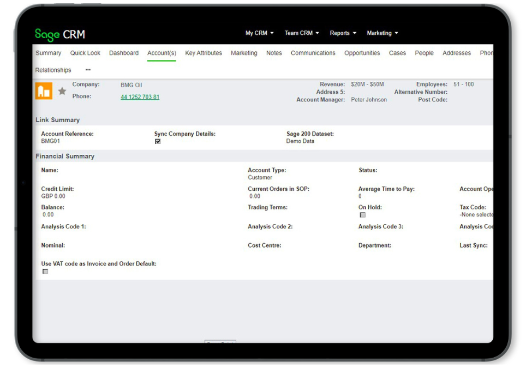This screenshot has height=368, width=532.
Task: Open the Opportunities tab
Action: pyautogui.click(x=362, y=53)
